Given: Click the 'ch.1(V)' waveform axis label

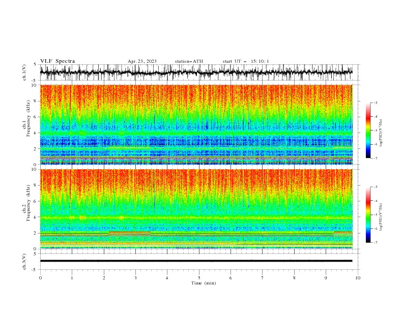Looking at the screenshot, I should [24, 72].
